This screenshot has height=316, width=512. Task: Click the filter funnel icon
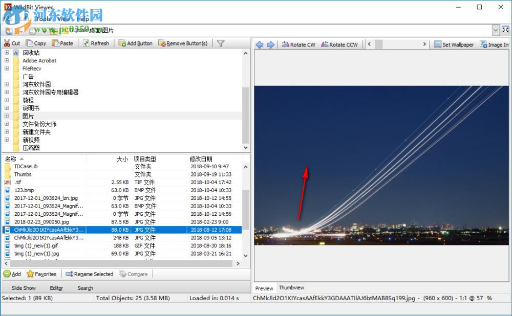point(221,43)
